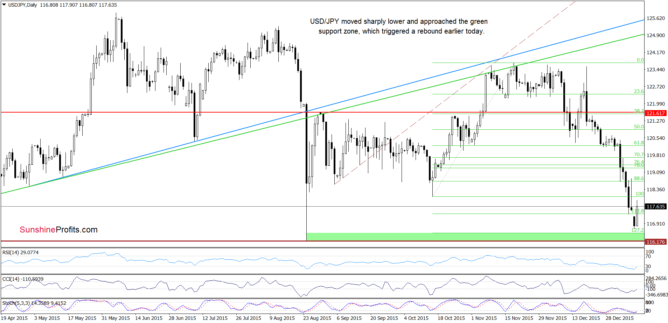Click the 125.620 price scale value
This screenshot has width=668, height=323.
[656, 18]
